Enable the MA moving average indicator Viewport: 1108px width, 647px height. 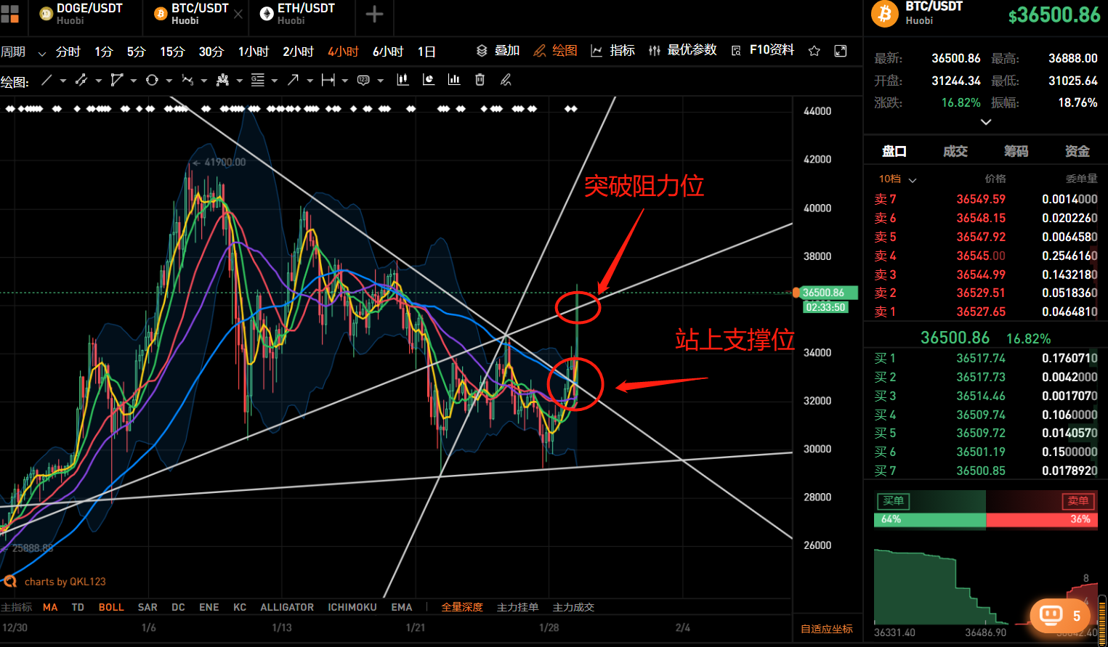coord(50,607)
